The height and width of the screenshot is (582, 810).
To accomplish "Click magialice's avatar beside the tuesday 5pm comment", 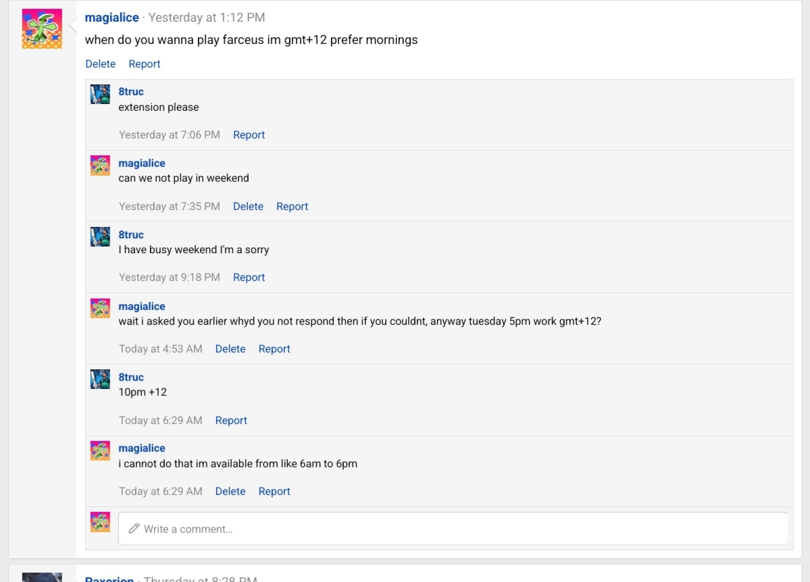I will 100,309.
